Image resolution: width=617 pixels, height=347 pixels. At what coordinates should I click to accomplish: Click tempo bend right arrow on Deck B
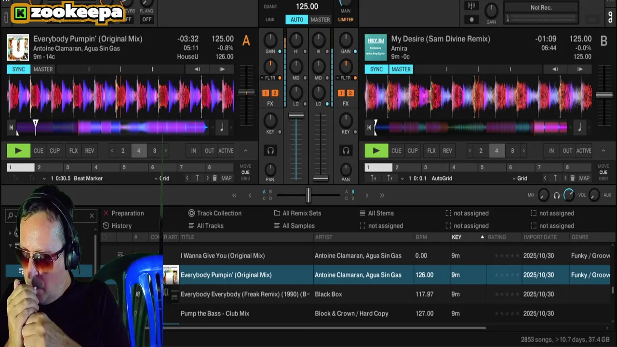(580, 69)
